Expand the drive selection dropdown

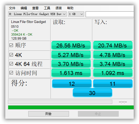[x=37, y=14]
